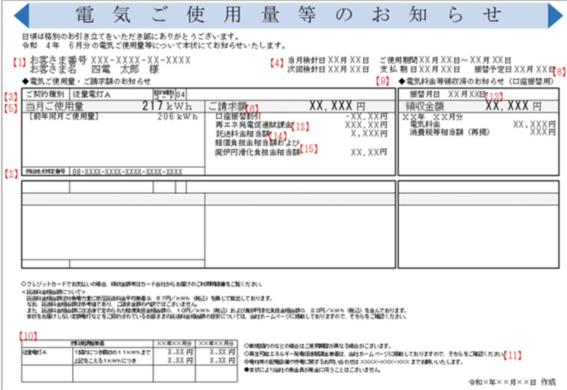This screenshot has height=390, width=567.
Task: Click the 領収金額 label in the receipt box
Action: pos(425,106)
